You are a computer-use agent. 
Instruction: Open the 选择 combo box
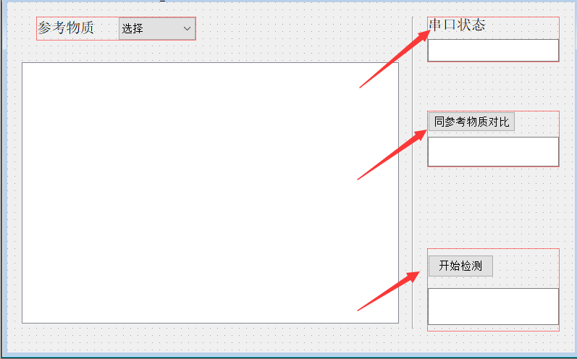[157, 28]
